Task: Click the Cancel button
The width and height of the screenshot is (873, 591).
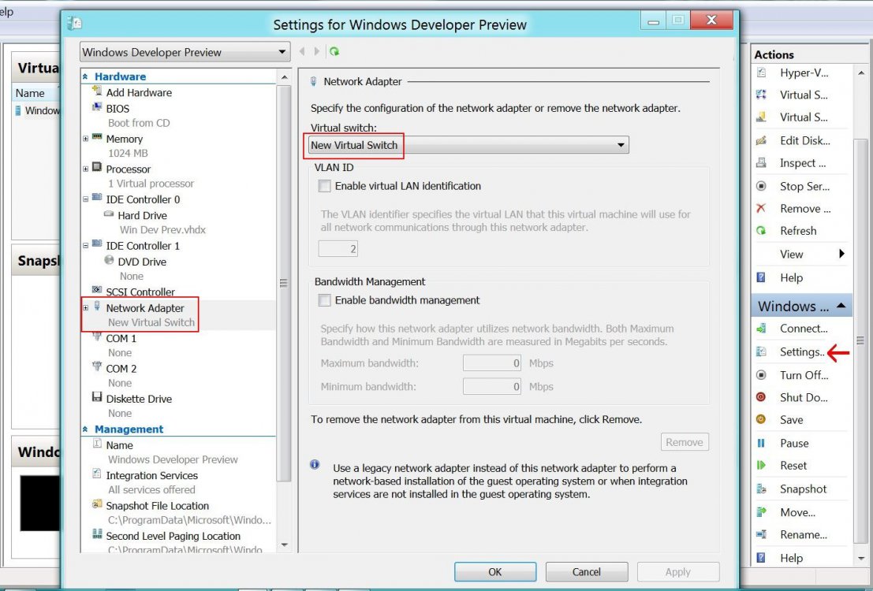Action: (x=586, y=571)
